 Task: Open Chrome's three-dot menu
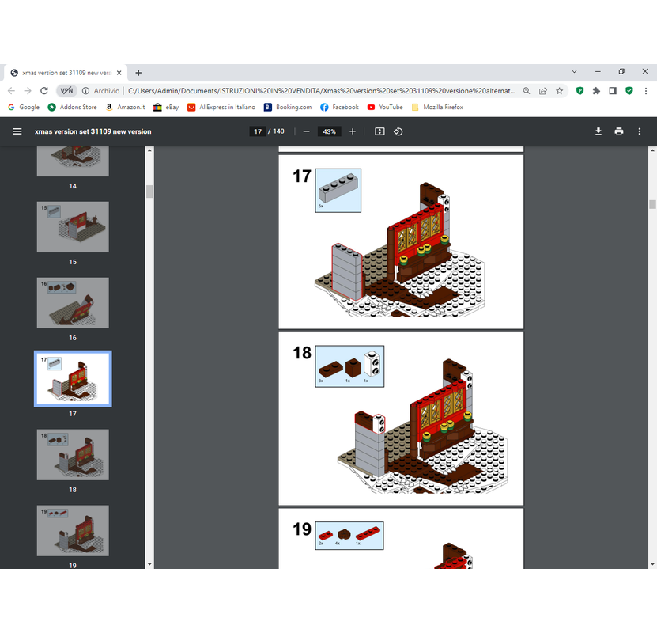(646, 91)
